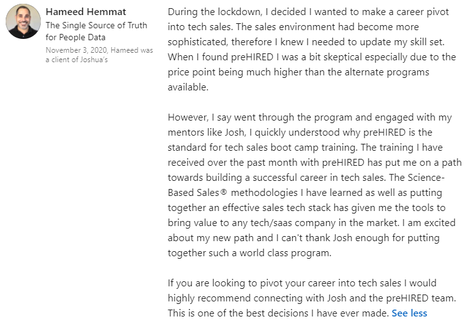The height and width of the screenshot is (319, 465).
Task: Click the word "However" starting paragraph two
Action: pos(189,117)
